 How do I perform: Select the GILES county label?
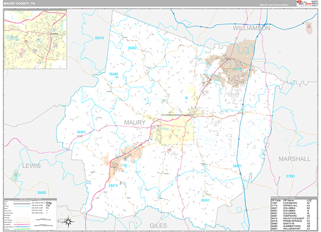158,226
